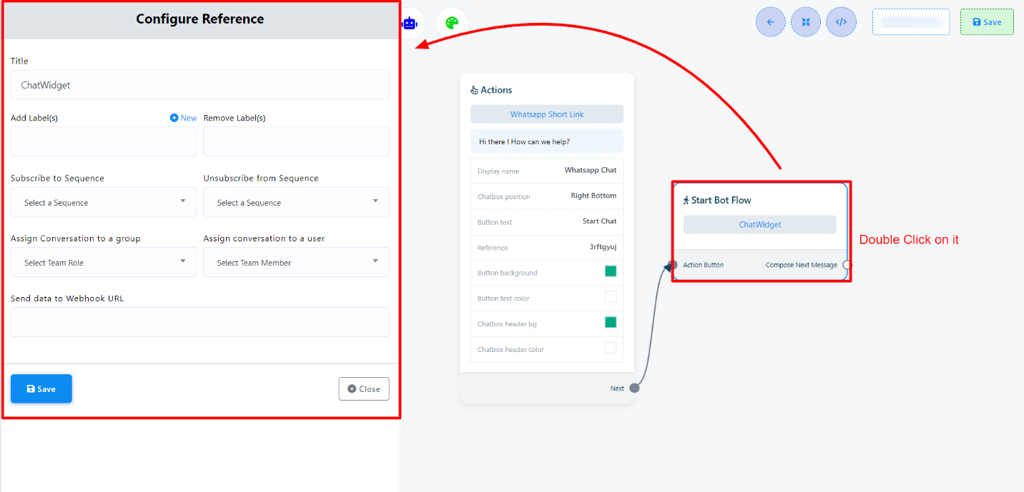Open the Select Team Role dropdown

tap(103, 262)
